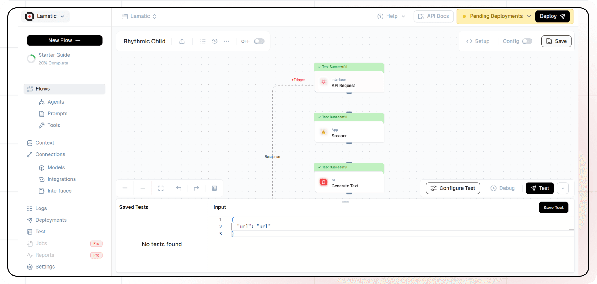Image resolution: width=597 pixels, height=284 pixels.
Task: Enable the flow with the OFF toggle
Action: [259, 41]
